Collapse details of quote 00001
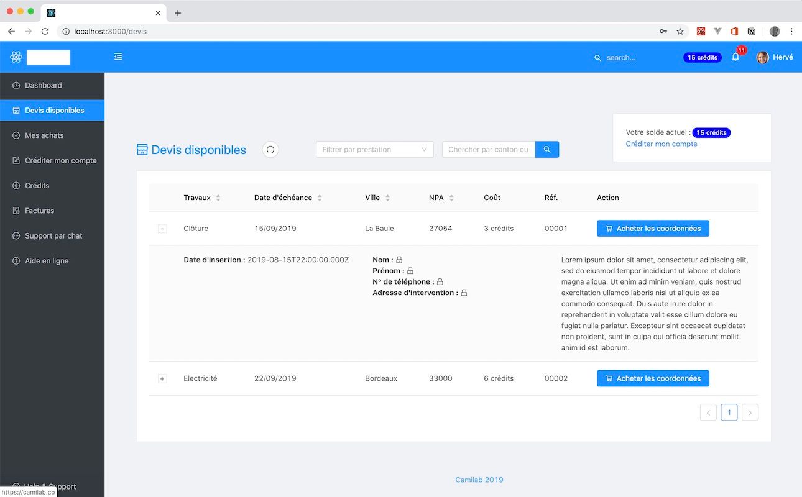 coord(162,228)
